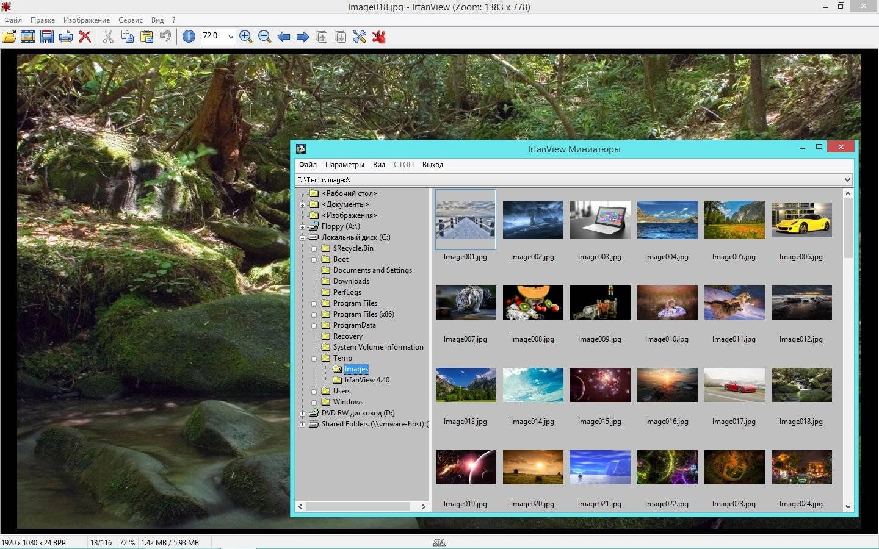Go to next image with right arrow
Screen dimensions: 879x549
[x=303, y=37]
